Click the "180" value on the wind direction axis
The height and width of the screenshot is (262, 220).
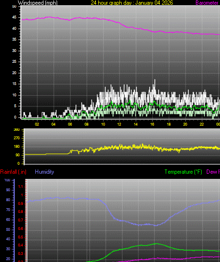pyautogui.click(x=17, y=147)
